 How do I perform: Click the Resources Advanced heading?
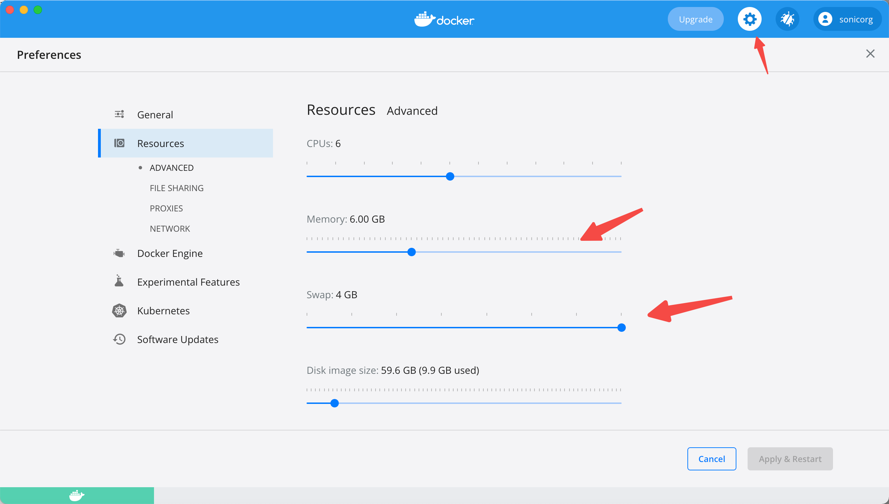(372, 110)
